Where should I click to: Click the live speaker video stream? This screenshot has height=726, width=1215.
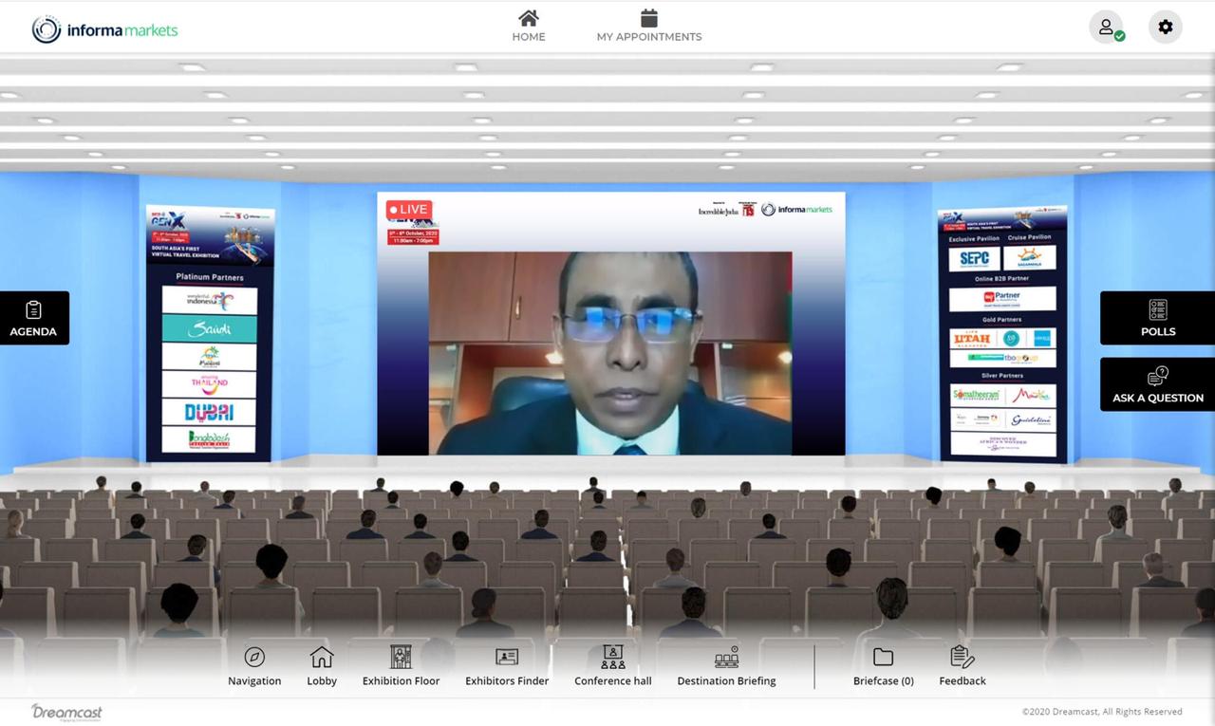point(610,353)
